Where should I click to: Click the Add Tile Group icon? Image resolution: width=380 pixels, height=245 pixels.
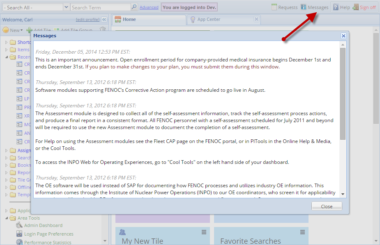coord(56,30)
